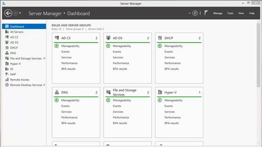Open Events in File and Storage tile
Image resolution: width=262 pixels, height=147 pixels.
click(117, 106)
